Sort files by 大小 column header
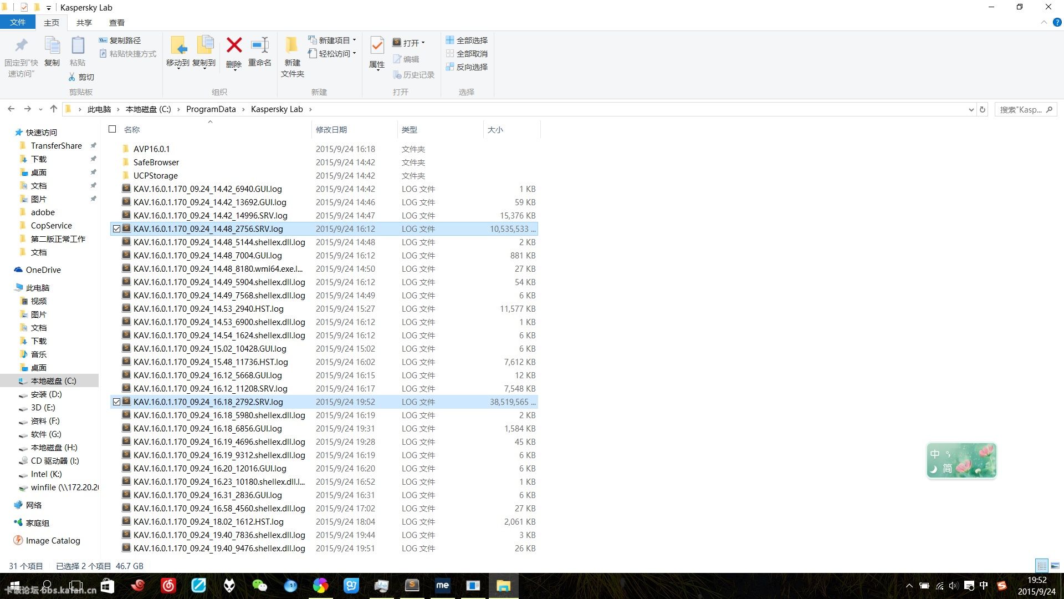The image size is (1064, 599). (512, 130)
